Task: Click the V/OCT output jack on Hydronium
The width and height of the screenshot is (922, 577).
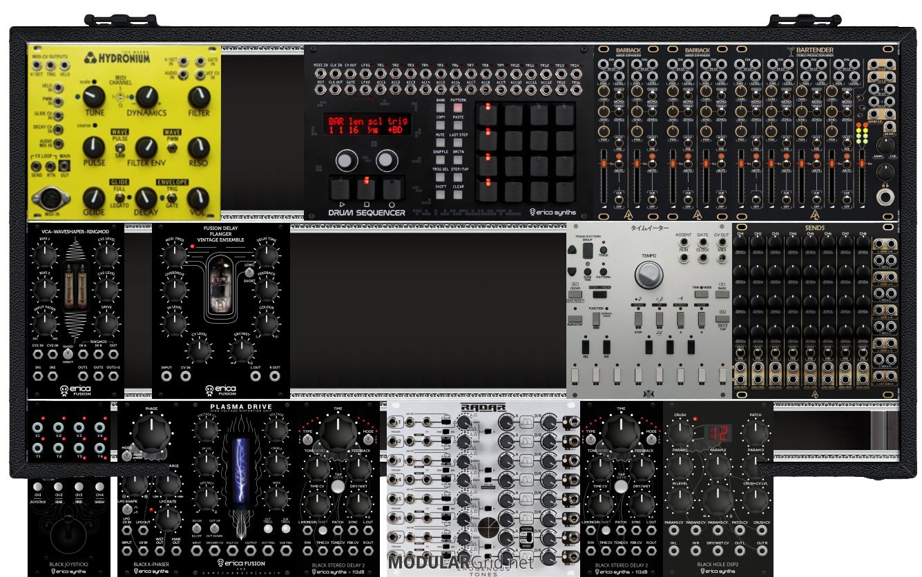Action: 35,66
